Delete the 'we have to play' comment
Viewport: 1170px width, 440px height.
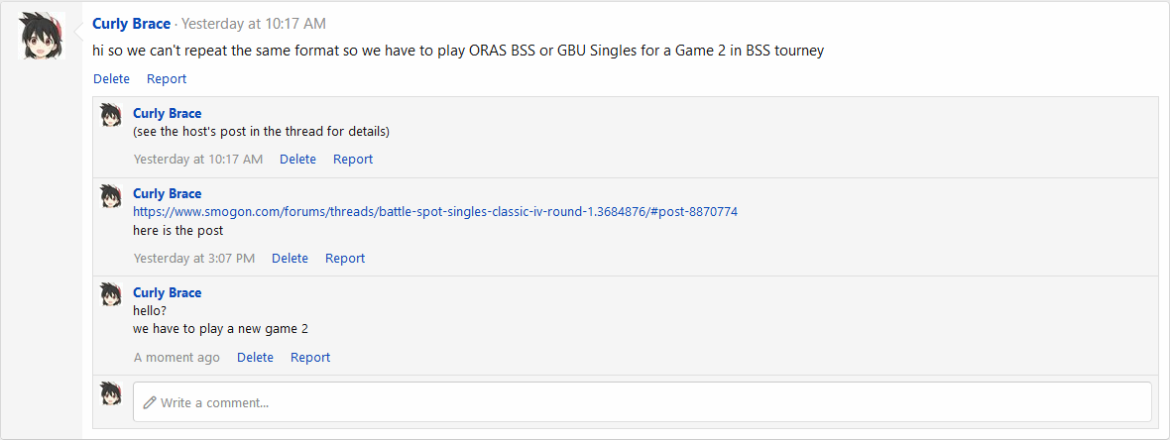pyautogui.click(x=255, y=357)
